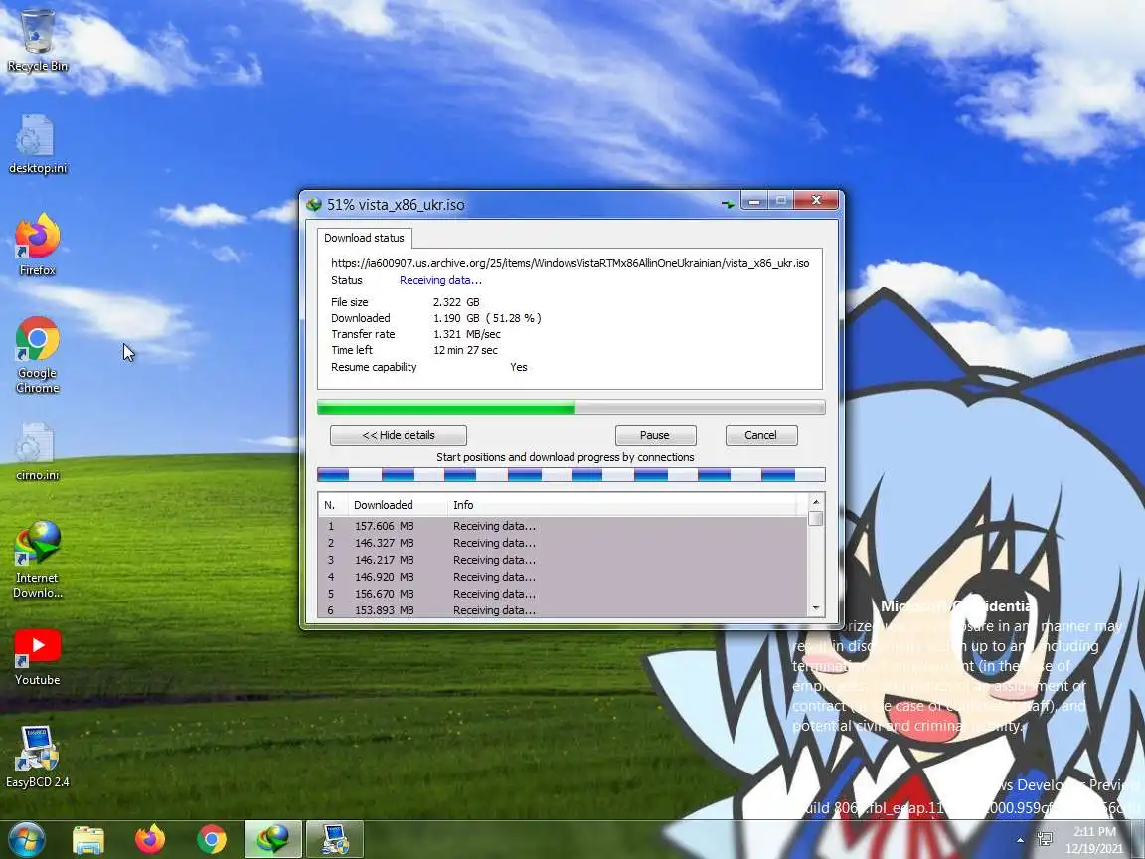Select connection row 5 with 156.670 MB
Image resolution: width=1145 pixels, height=859 pixels.
[x=563, y=594]
